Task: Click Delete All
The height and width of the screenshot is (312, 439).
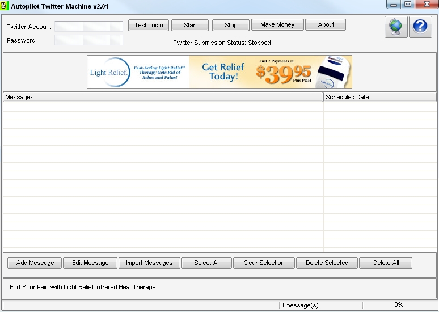Action: tap(386, 263)
